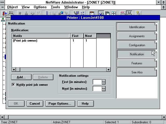Click the tree with checkmark toolbar icon

click(x=76, y=13)
